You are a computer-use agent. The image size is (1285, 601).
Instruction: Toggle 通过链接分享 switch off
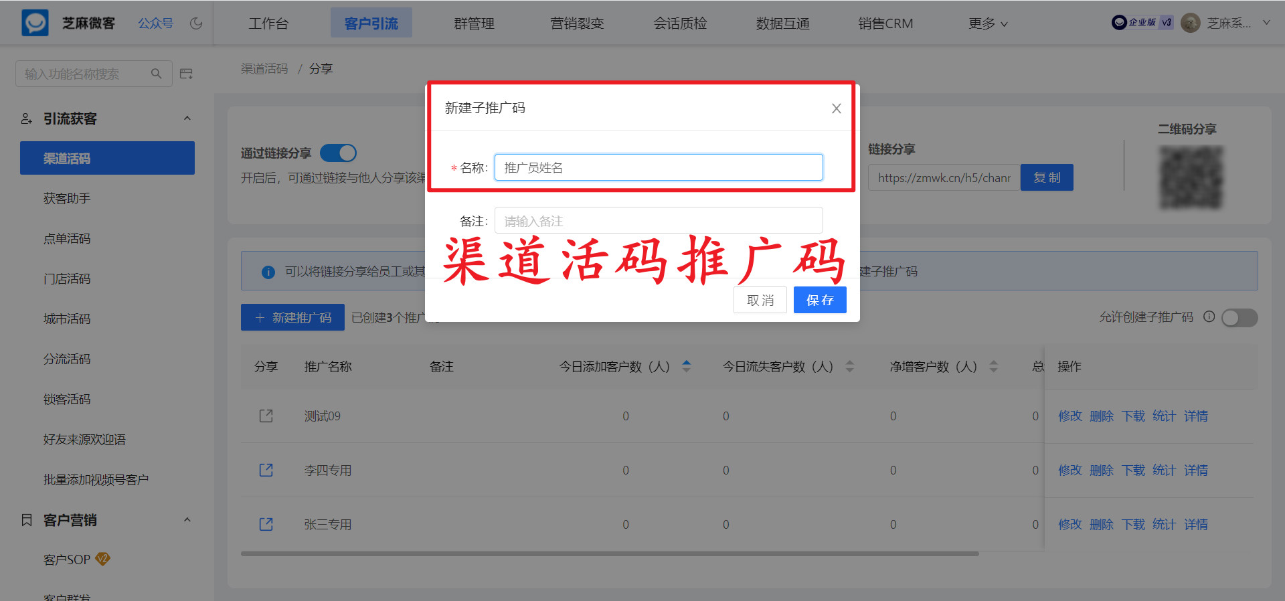tap(338, 153)
